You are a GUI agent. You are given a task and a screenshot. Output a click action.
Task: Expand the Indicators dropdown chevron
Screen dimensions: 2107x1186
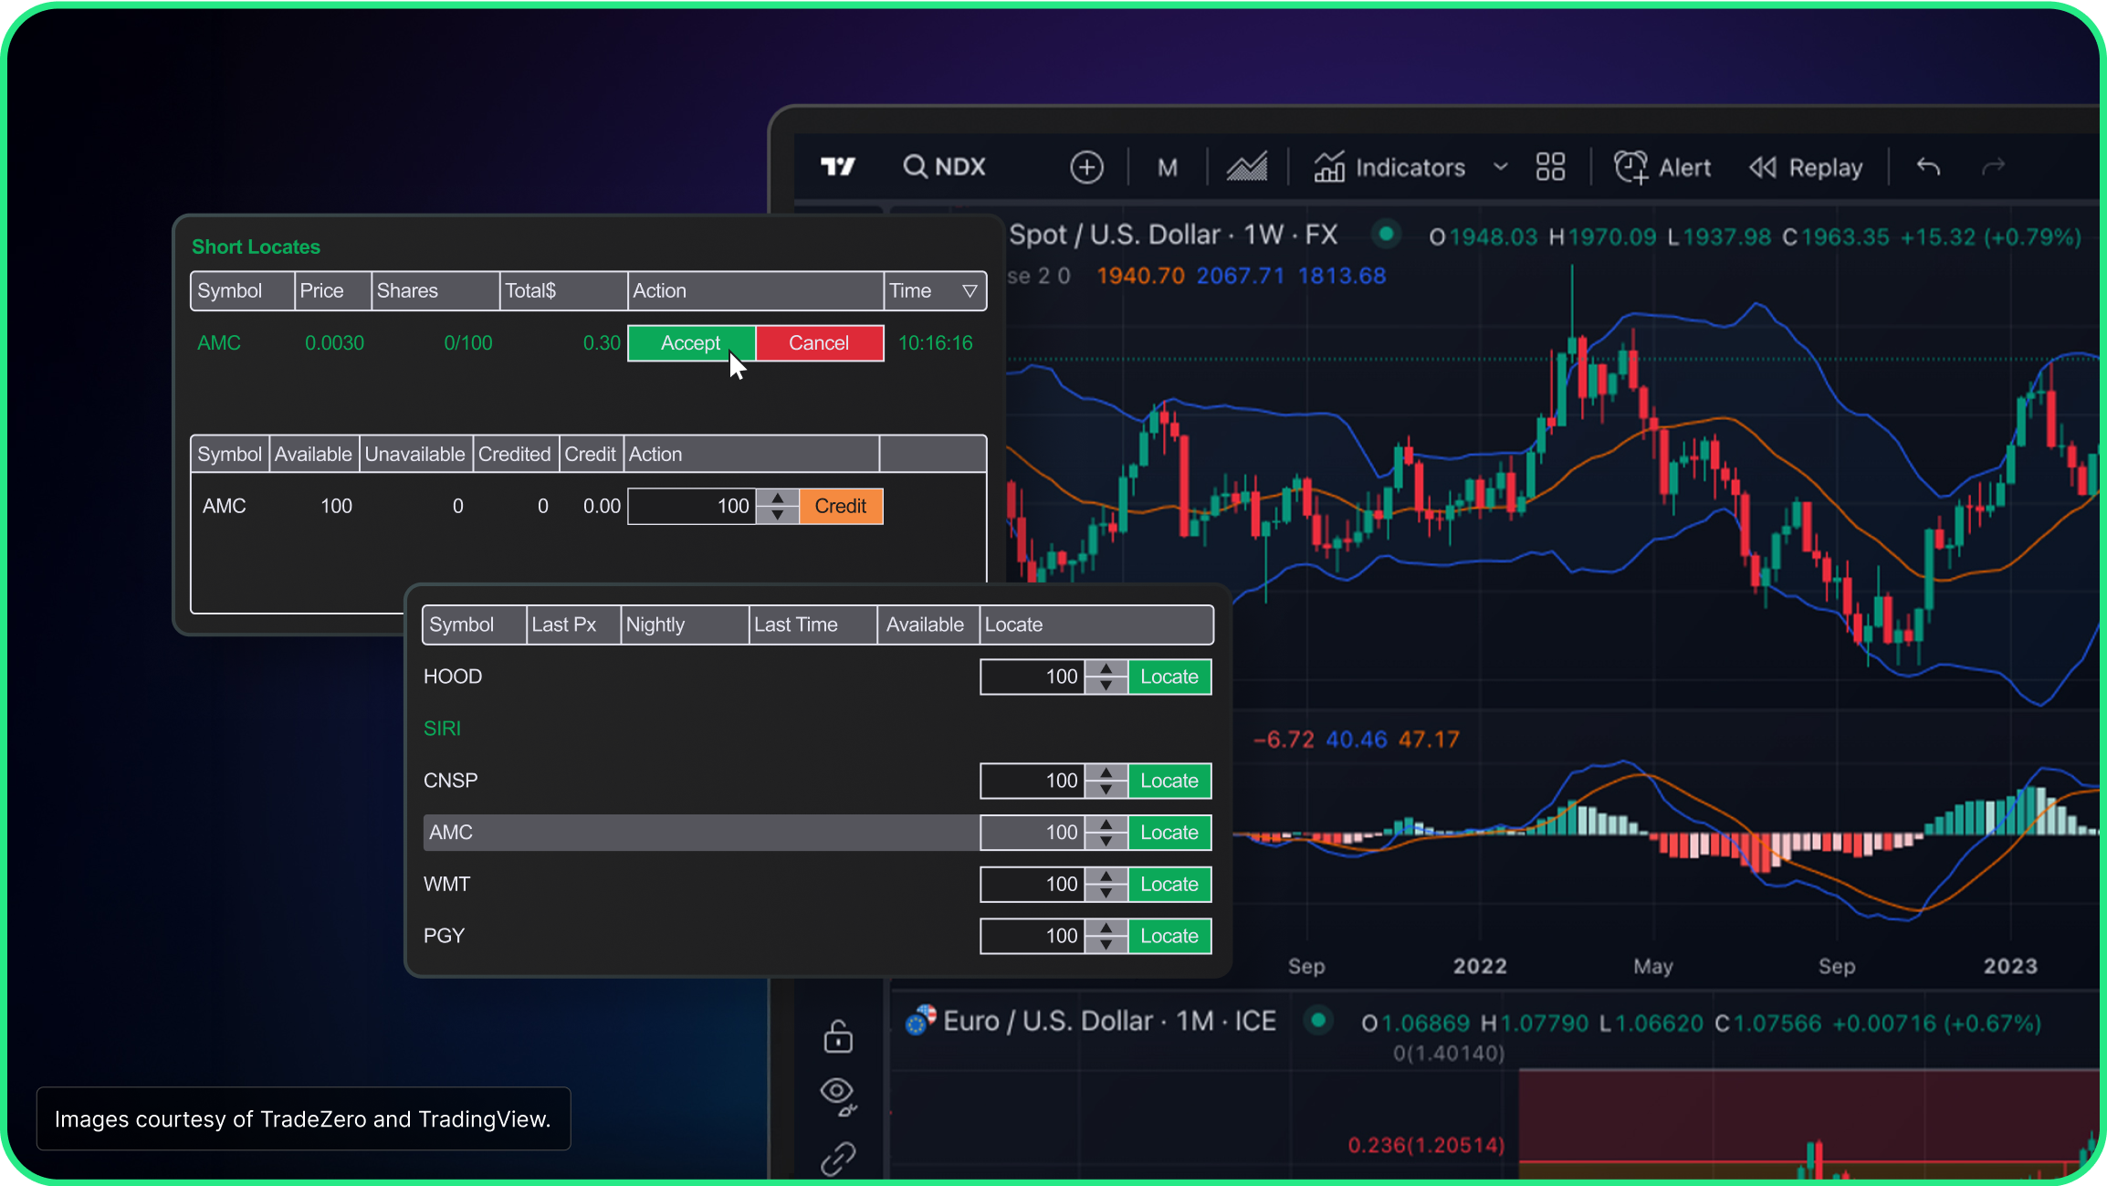point(1500,167)
